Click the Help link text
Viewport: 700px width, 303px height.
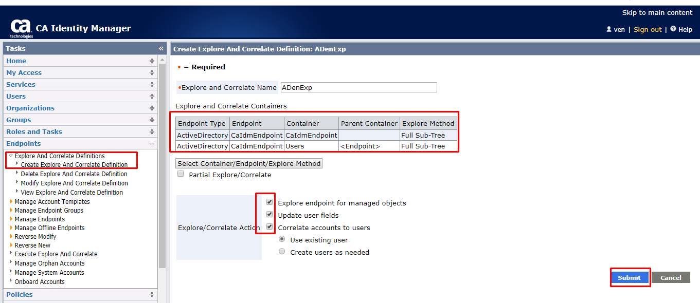click(685, 29)
